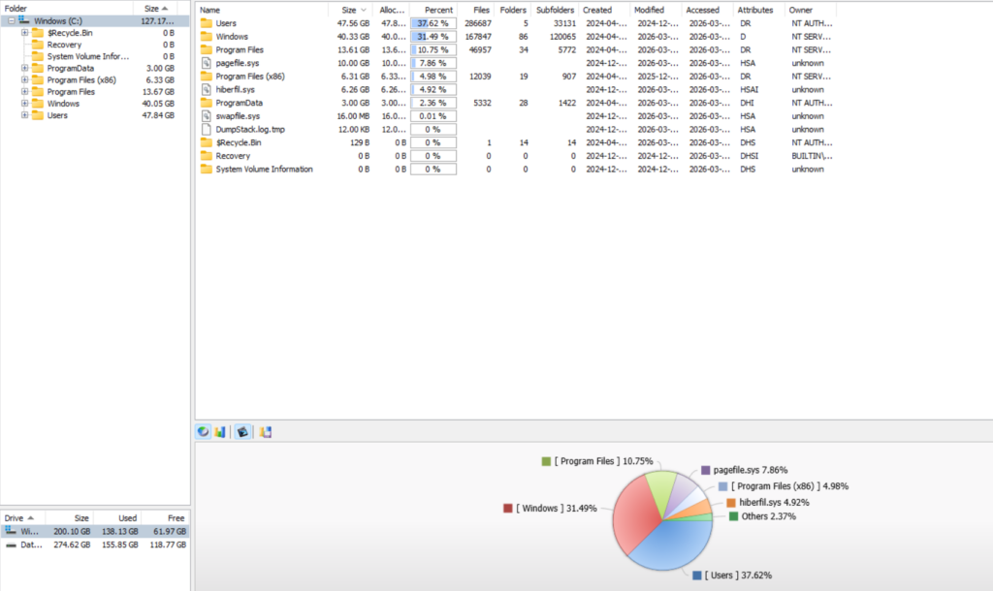This screenshot has height=591, width=993.
Task: Sort file list by Percent column
Action: coord(439,10)
